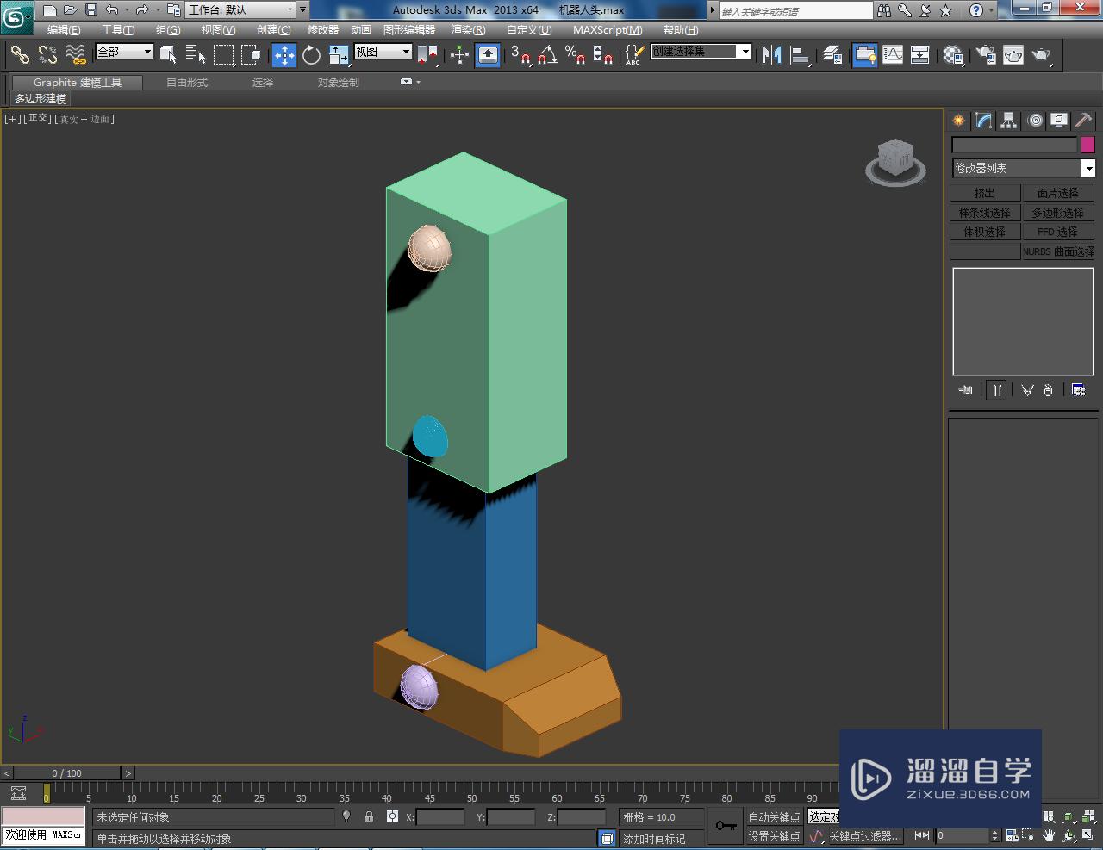The height and width of the screenshot is (850, 1103).
Task: Click 自动关键点 auto key button
Action: point(774,816)
